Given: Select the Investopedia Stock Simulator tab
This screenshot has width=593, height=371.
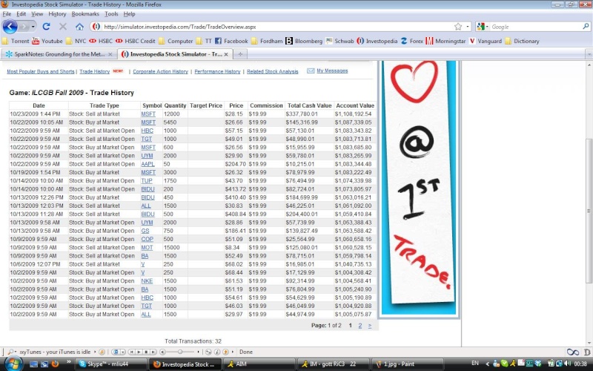Looking at the screenshot, I should pyautogui.click(x=174, y=54).
